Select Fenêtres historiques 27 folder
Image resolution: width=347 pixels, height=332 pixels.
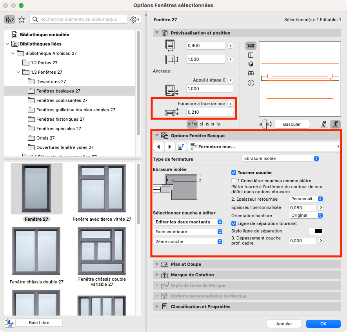click(x=60, y=119)
